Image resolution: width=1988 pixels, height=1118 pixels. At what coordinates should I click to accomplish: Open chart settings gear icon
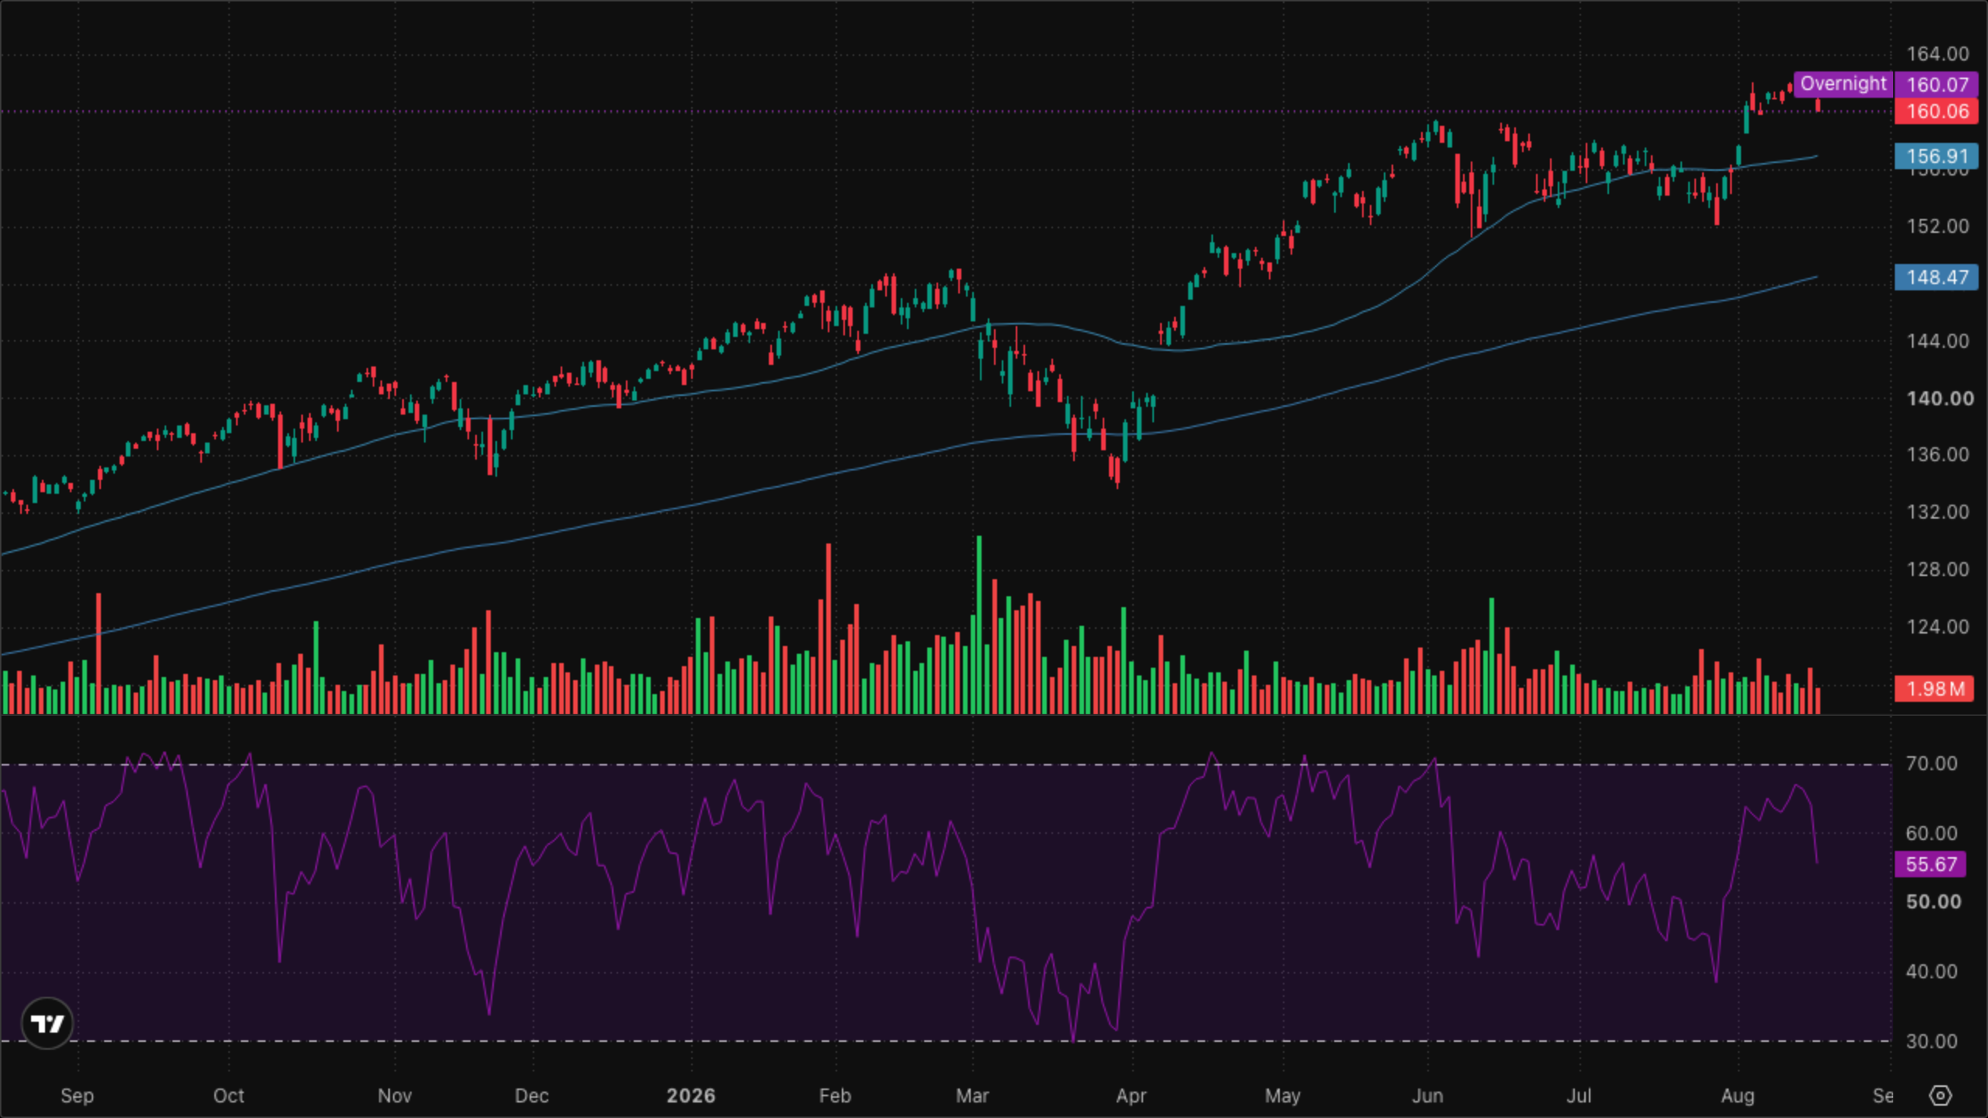[x=1940, y=1095]
